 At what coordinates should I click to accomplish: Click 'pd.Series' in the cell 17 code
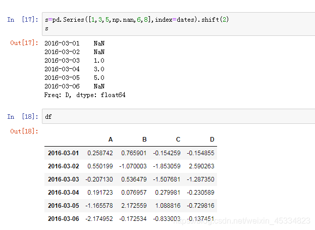click(x=68, y=20)
